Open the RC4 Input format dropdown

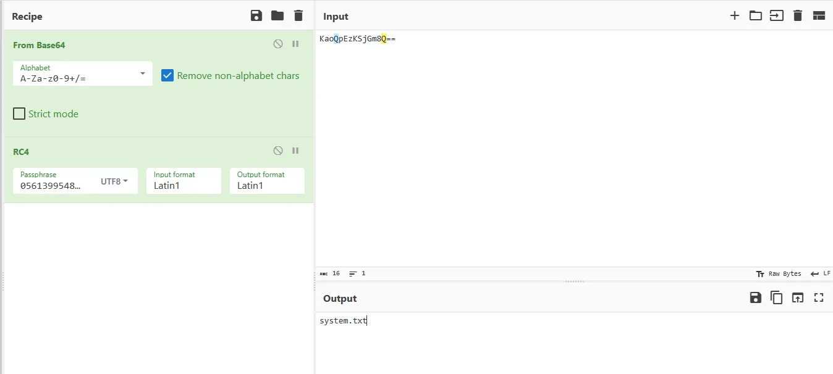184,181
